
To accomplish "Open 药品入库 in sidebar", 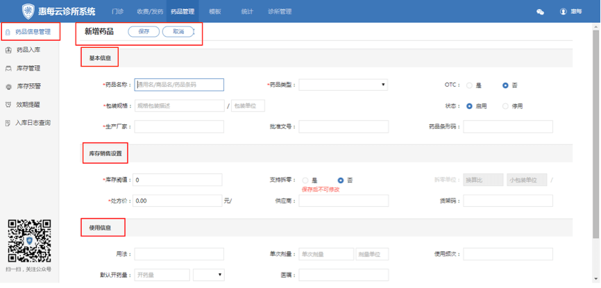I will [x=30, y=50].
